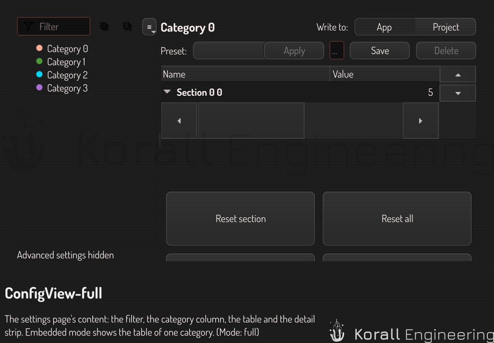Click the Name column header
This screenshot has width=494, height=343.
coord(245,74)
